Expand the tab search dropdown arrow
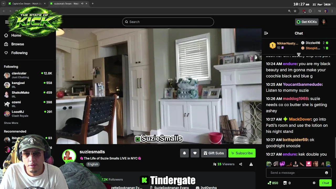This screenshot has width=336, height=189. [x=3, y=4]
